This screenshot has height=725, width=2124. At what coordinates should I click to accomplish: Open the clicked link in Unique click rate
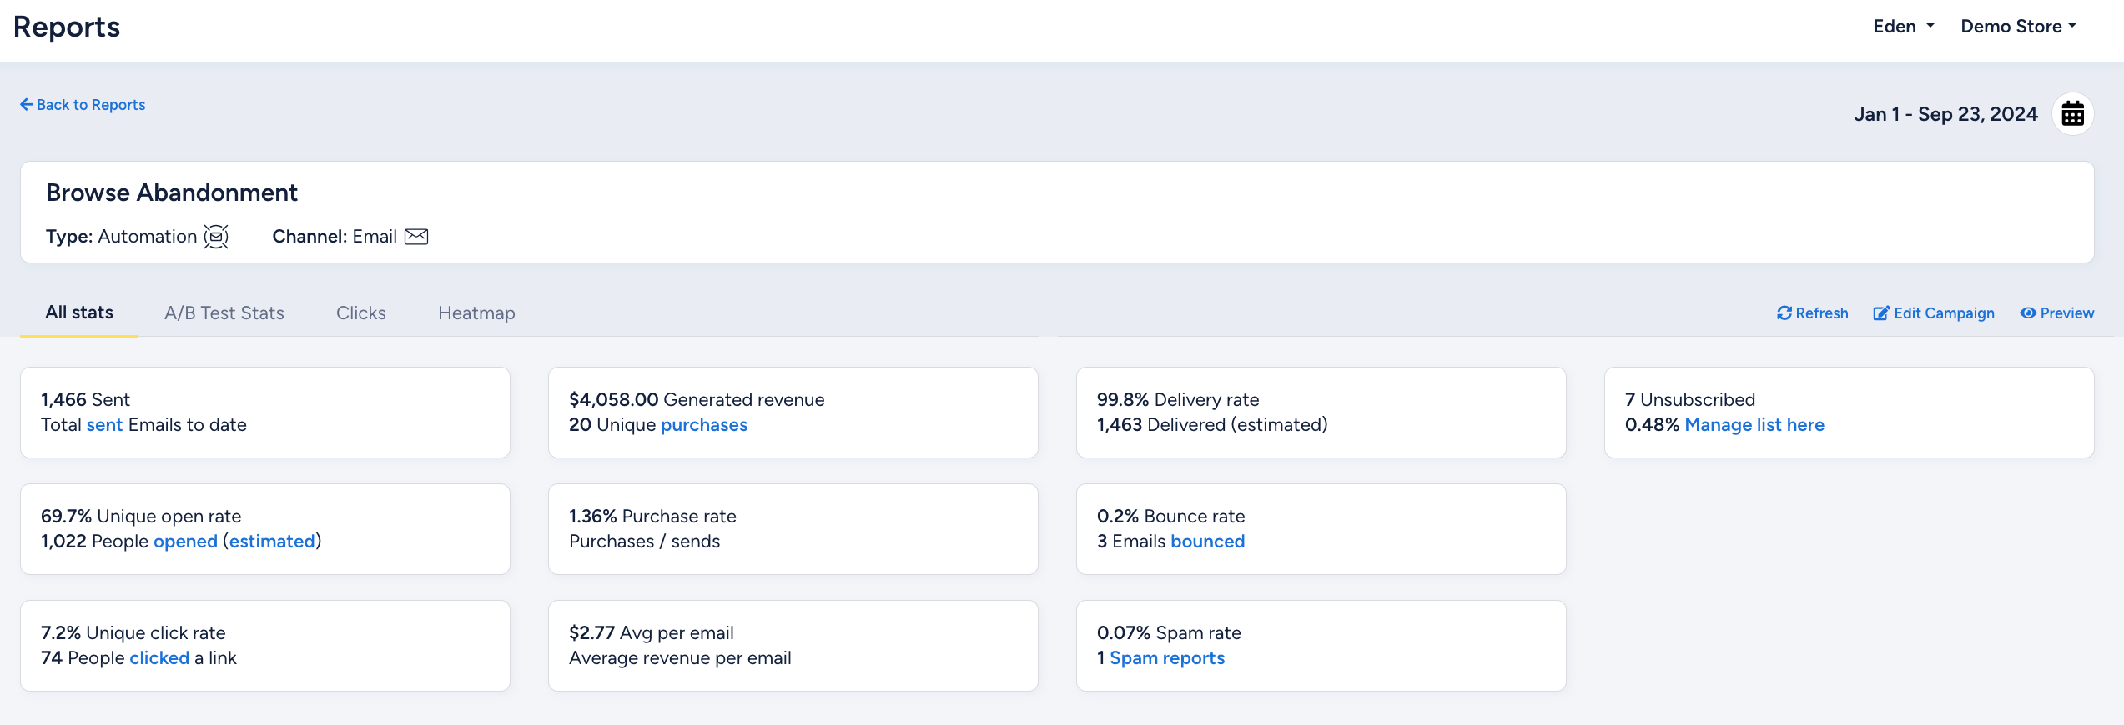[159, 658]
